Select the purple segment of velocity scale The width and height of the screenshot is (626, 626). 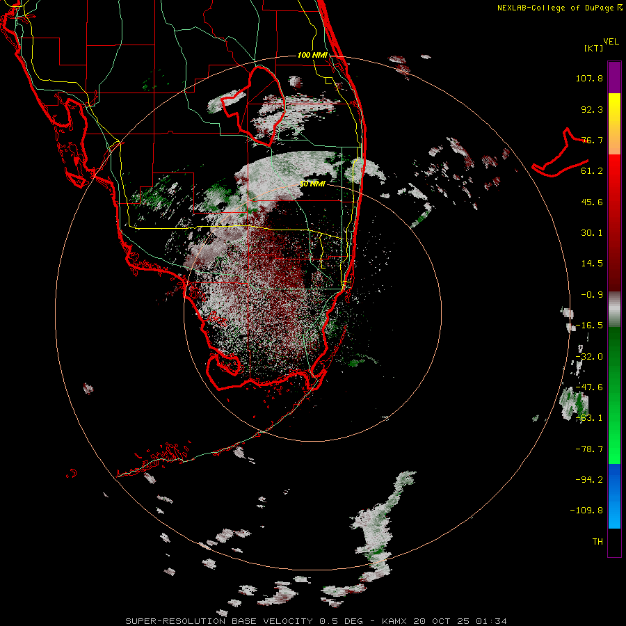coord(614,77)
